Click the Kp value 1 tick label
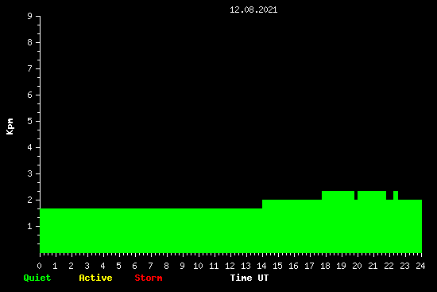 coord(30,226)
